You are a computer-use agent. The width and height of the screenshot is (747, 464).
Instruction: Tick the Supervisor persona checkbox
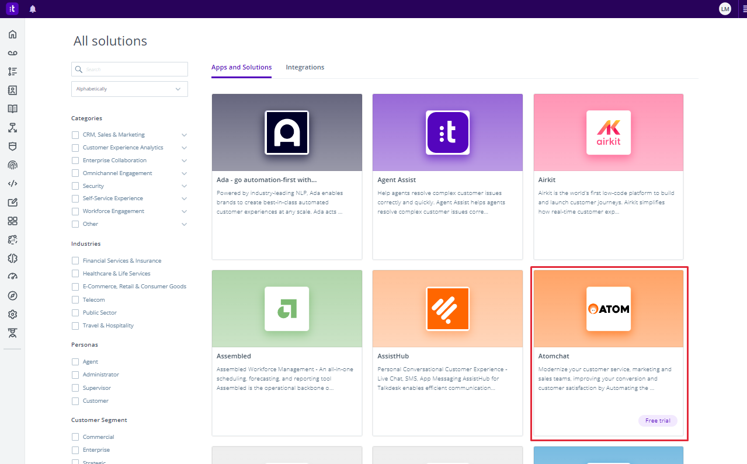click(x=75, y=388)
